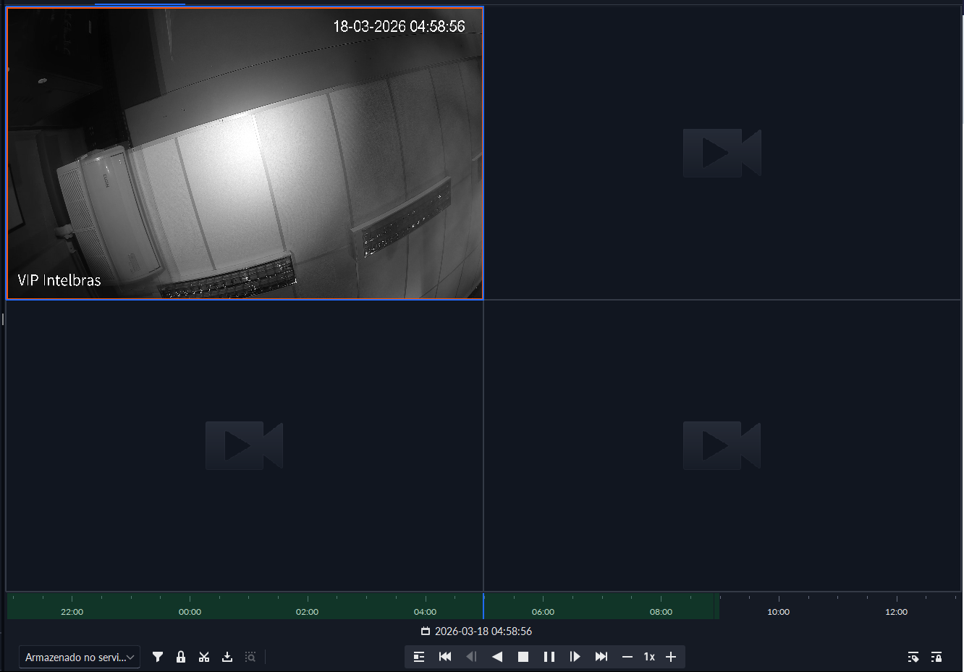Decrease playback speed with minus button
This screenshot has width=964, height=672.
pos(627,657)
